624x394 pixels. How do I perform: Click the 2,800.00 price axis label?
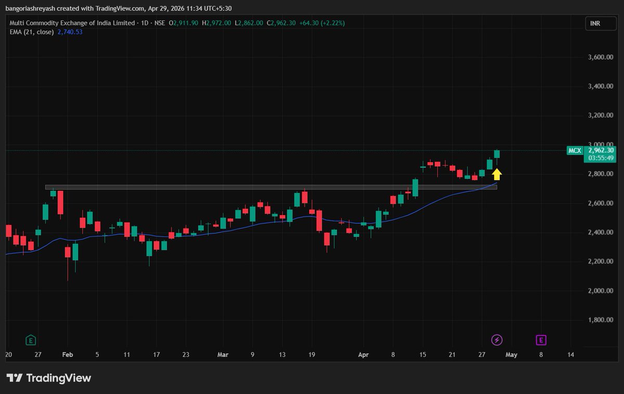(601, 174)
